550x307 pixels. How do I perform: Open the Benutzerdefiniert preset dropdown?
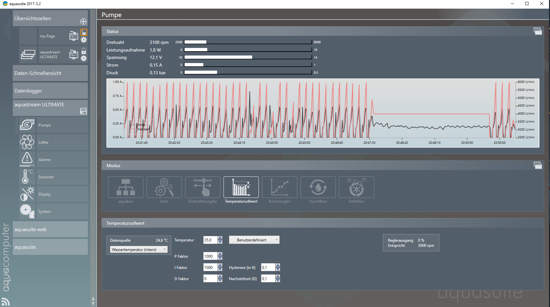pos(254,240)
